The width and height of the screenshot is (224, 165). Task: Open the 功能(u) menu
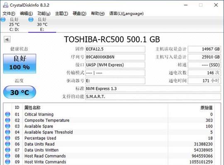coord(44,14)
